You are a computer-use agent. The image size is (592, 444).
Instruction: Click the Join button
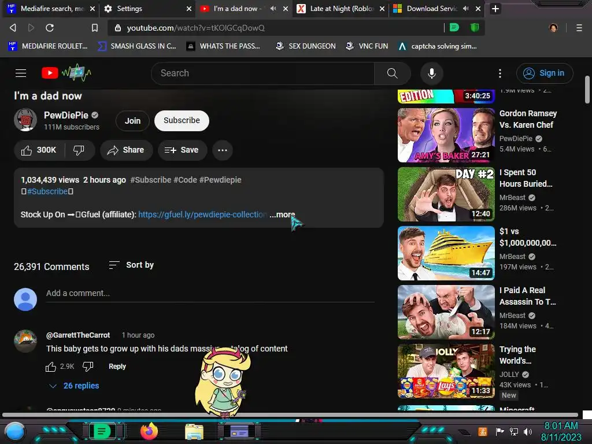tap(132, 121)
